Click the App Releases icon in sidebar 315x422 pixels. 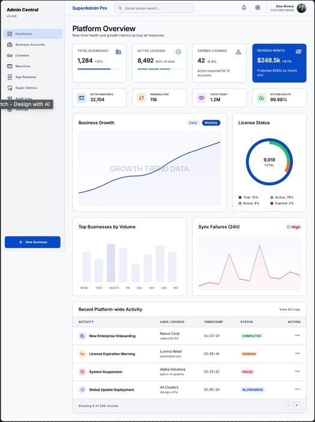point(10,77)
